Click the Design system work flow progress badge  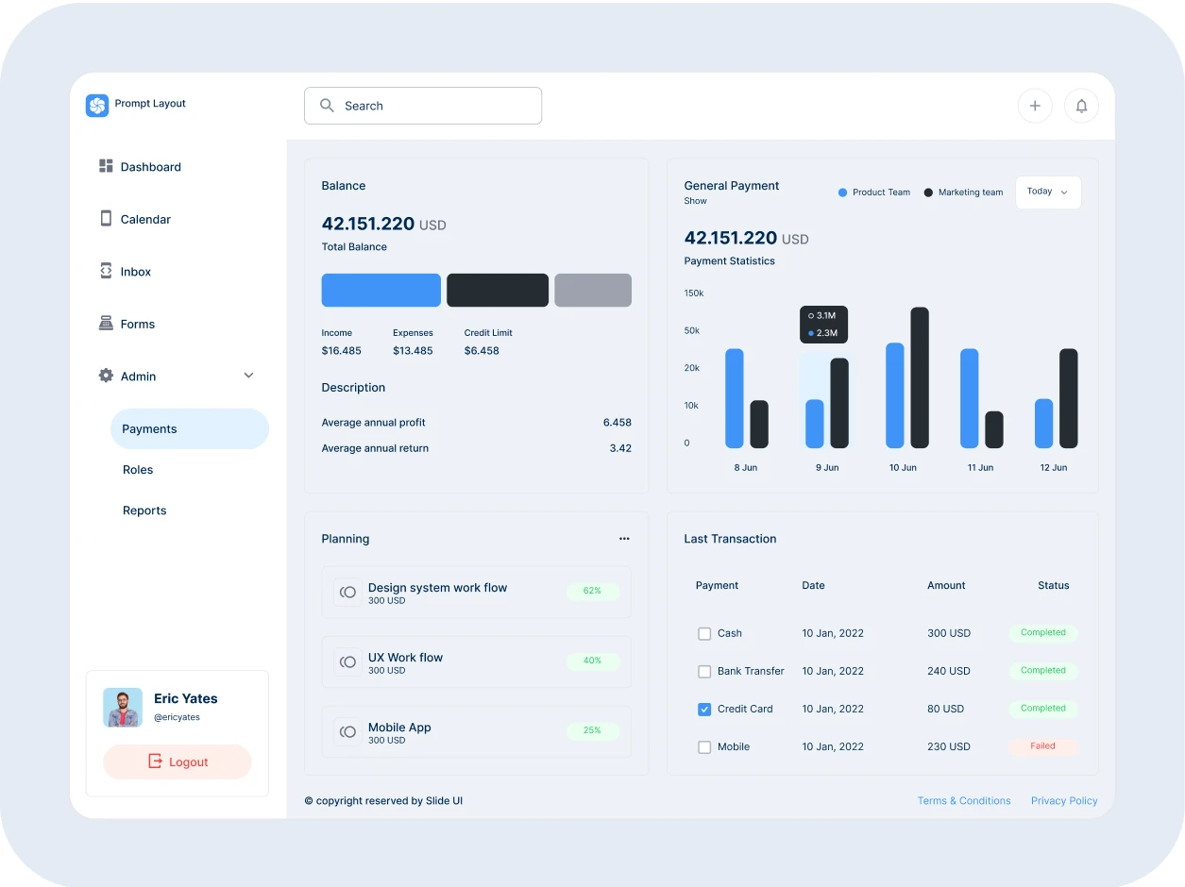592,590
